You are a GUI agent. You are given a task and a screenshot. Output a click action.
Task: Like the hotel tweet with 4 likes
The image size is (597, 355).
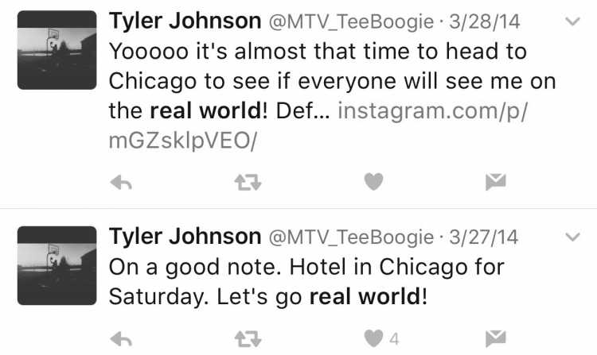pyautogui.click(x=373, y=338)
